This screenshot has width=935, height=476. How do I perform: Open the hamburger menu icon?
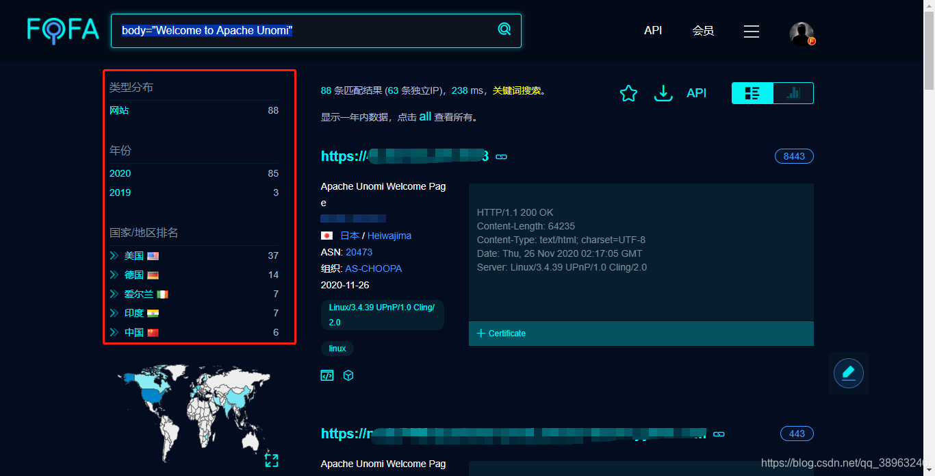point(752,32)
